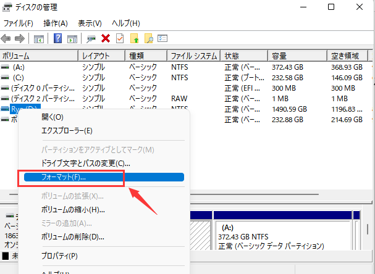Toggle the action pane toolbar icon

coord(72,38)
